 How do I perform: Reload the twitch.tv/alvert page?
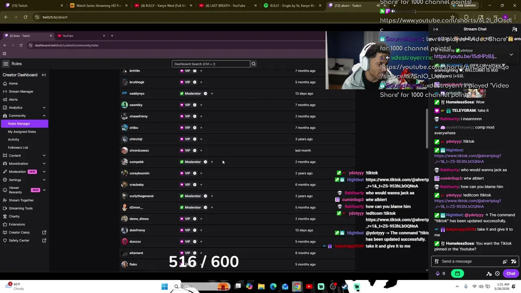pos(25,17)
